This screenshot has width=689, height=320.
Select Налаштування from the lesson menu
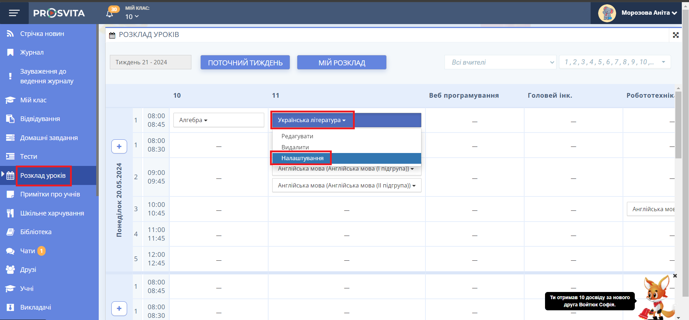[302, 158]
